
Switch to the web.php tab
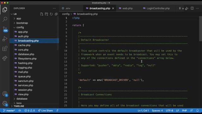(x=128, y=9)
